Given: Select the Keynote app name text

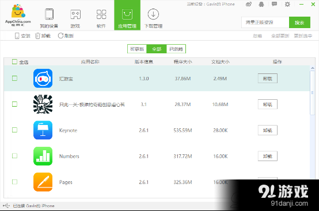Looking at the screenshot, I should pyautogui.click(x=68, y=130).
